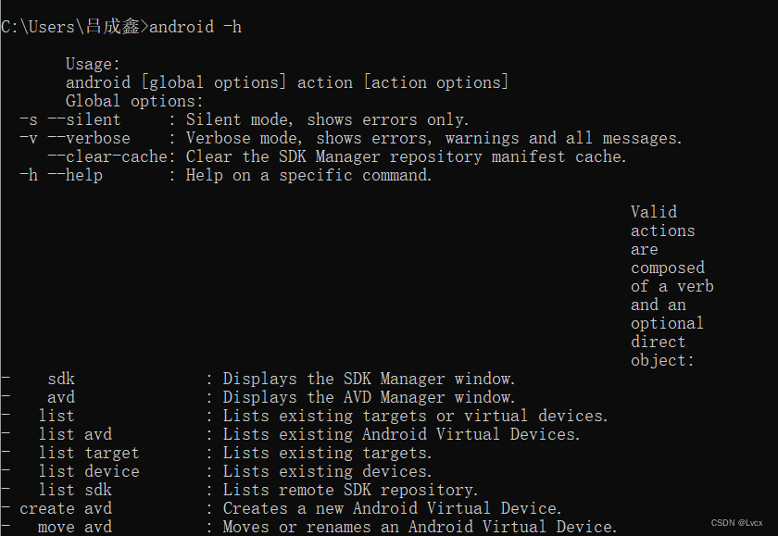The height and width of the screenshot is (536, 778).
Task: Click the typed command "android -h"
Action: point(195,27)
